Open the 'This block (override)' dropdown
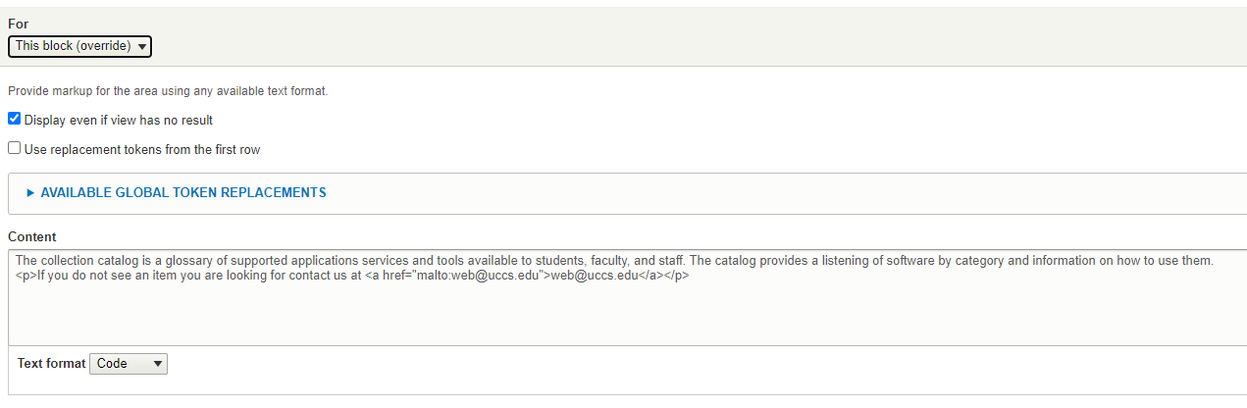This screenshot has height=408, width=1247. 79,46
